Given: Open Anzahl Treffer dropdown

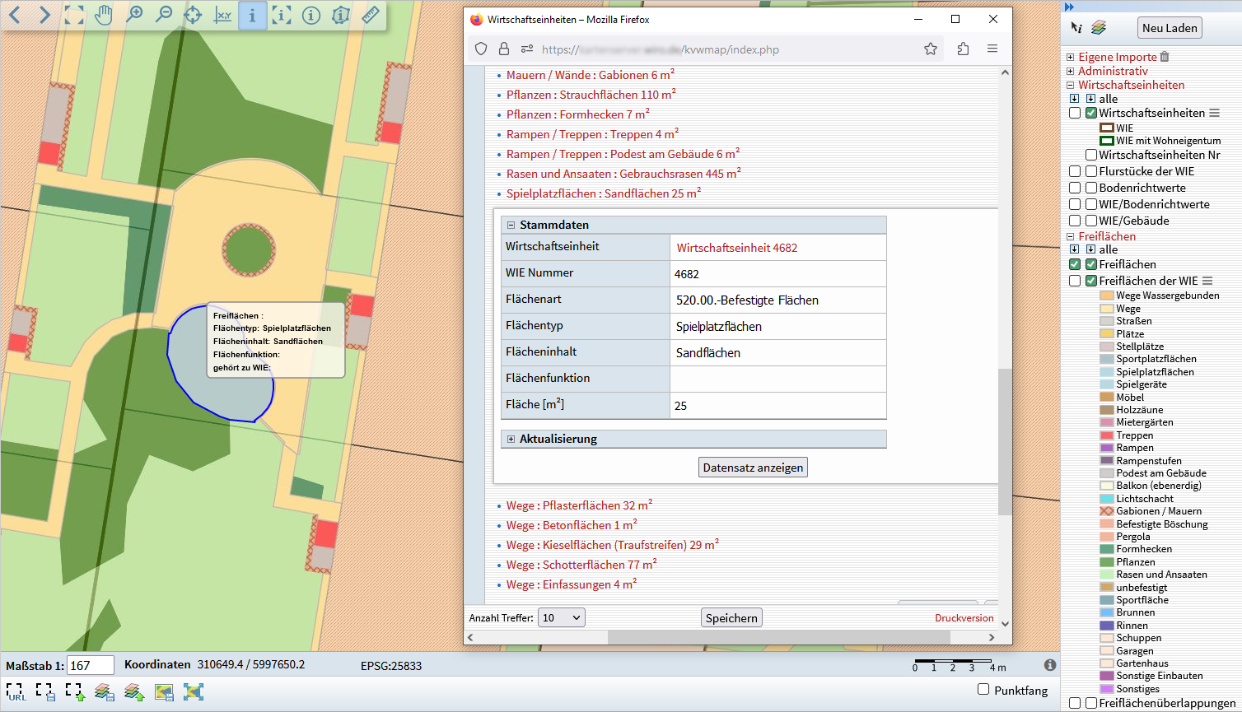Looking at the screenshot, I should (561, 617).
